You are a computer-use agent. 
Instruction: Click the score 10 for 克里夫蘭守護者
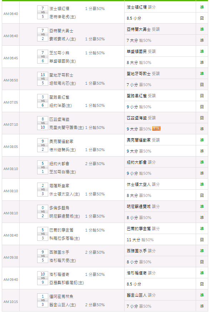43,127
